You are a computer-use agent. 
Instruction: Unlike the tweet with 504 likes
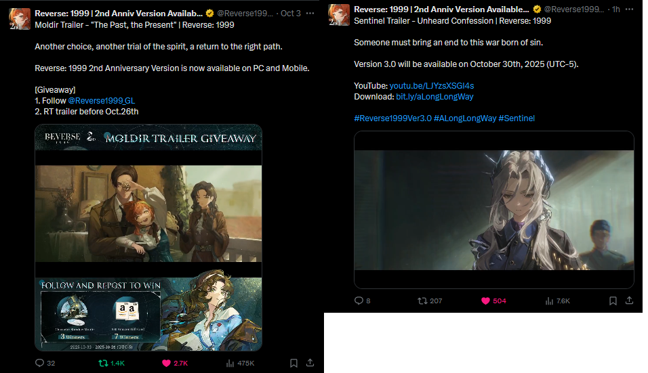[x=494, y=301]
